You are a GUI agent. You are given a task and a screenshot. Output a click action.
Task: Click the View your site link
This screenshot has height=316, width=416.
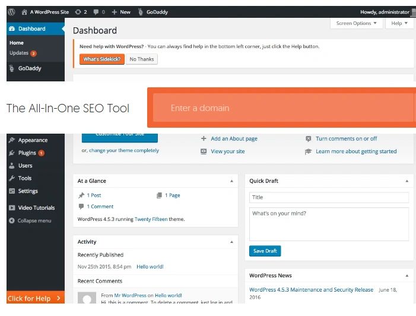pos(228,151)
